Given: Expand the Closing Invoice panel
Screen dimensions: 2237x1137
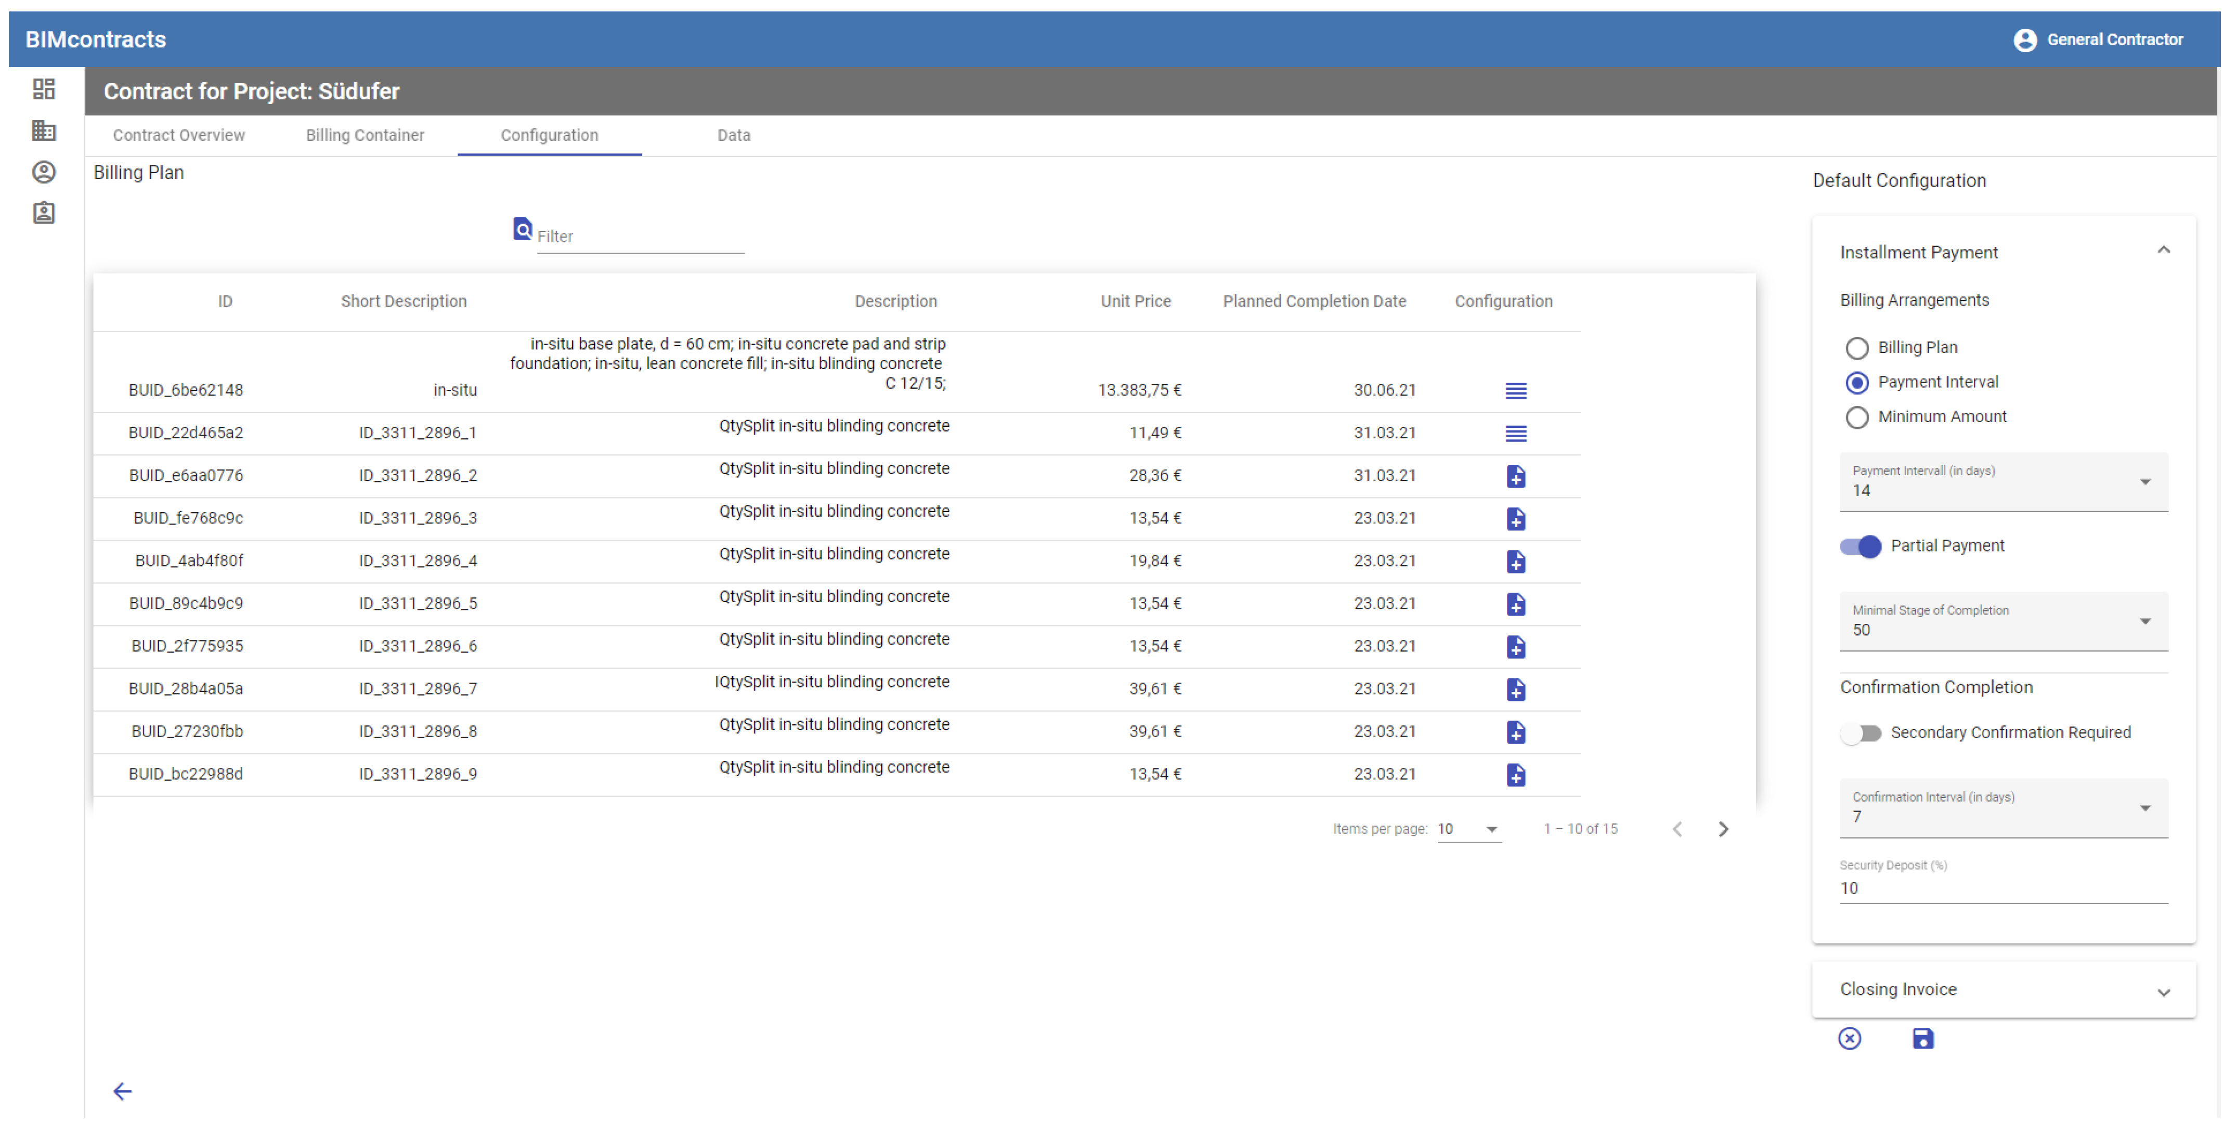Looking at the screenshot, I should [2002, 989].
